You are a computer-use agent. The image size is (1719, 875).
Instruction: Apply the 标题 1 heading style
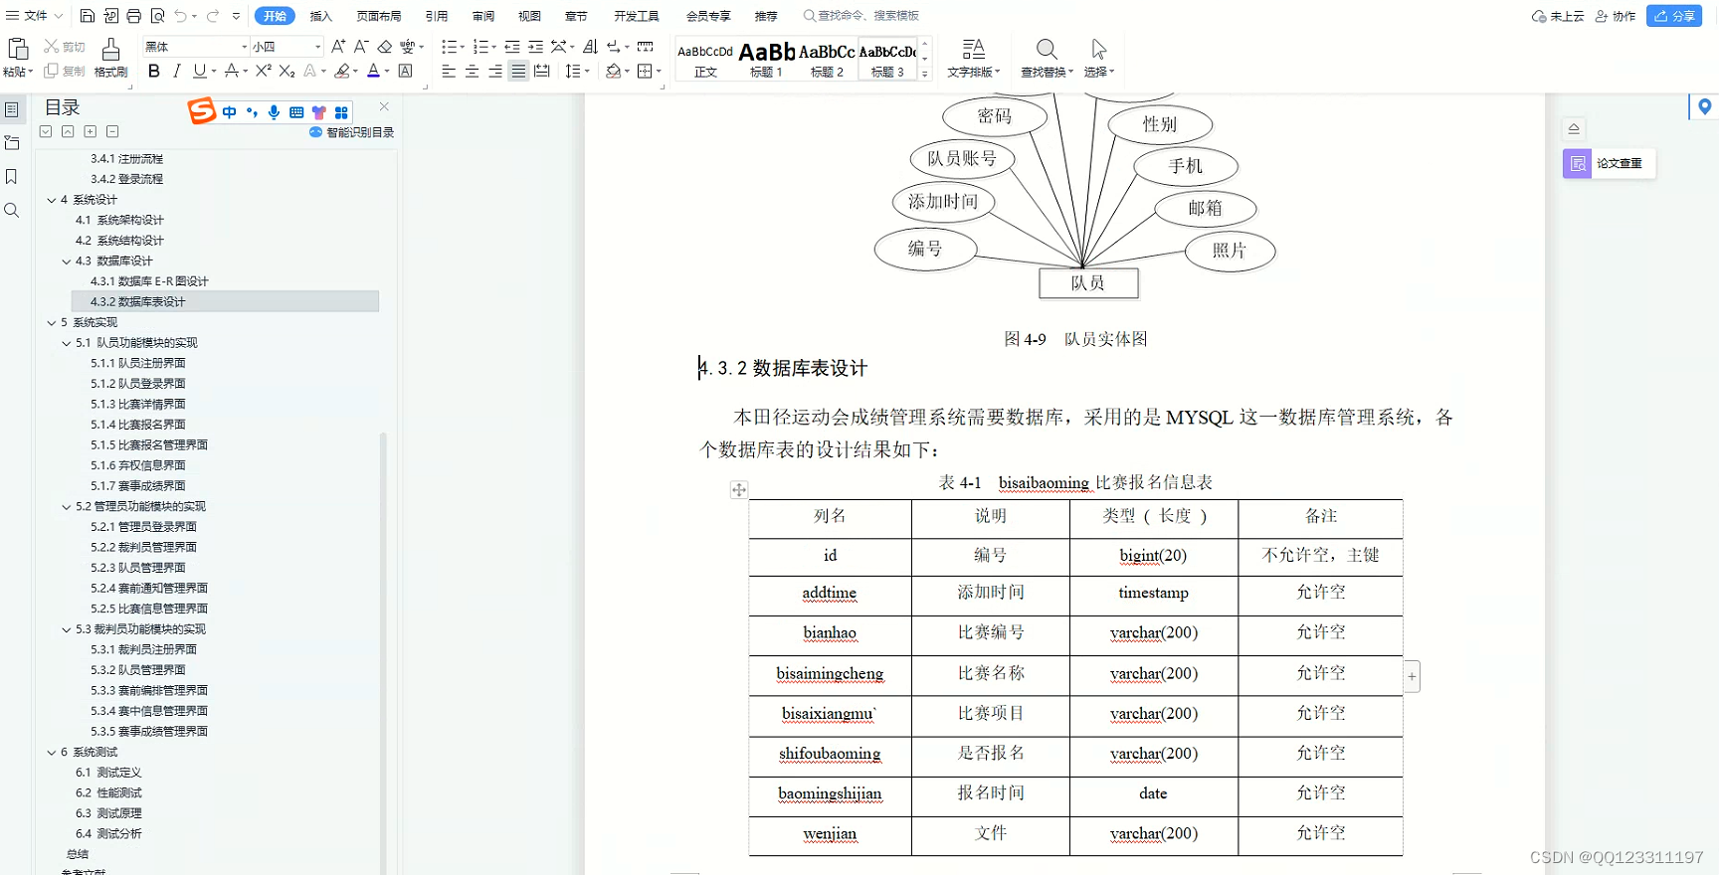pos(766,60)
